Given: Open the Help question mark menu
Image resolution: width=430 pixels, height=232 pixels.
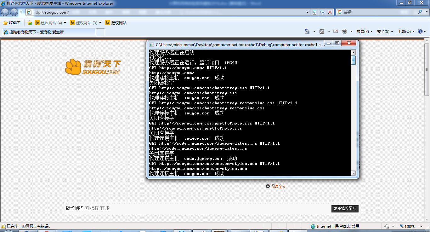Looking at the screenshot, I should pyautogui.click(x=422, y=32).
